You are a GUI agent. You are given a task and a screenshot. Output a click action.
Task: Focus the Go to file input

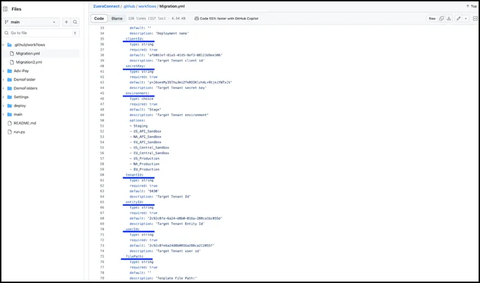(41, 33)
